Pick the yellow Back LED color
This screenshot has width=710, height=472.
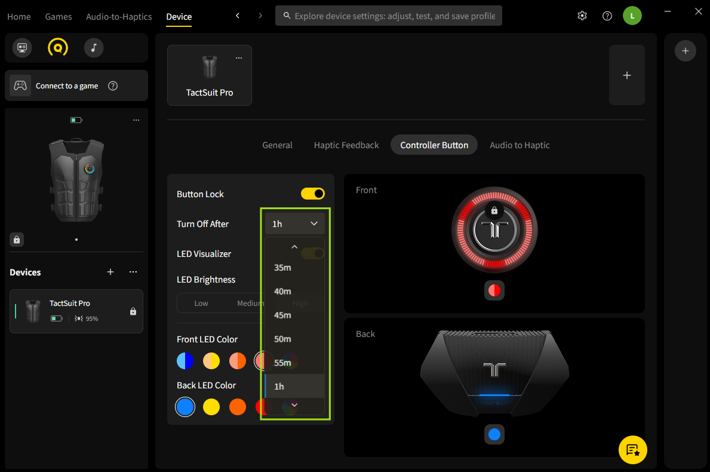pos(211,407)
